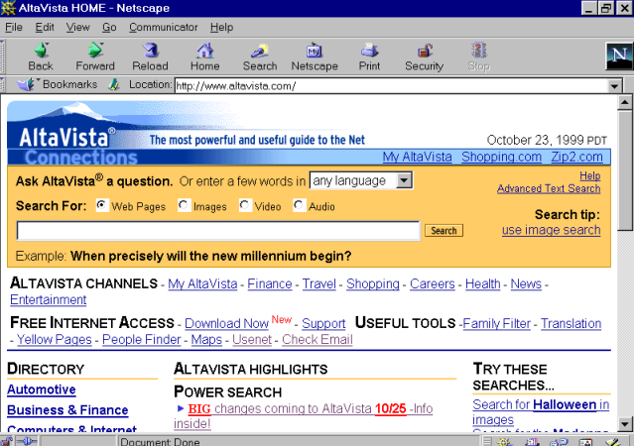The height and width of the screenshot is (446, 635).
Task: Click the AltaVista search text field
Action: coord(218,231)
